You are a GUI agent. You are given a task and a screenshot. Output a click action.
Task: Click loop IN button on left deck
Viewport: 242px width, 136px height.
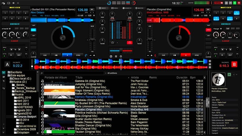pyautogui.click(x=11, y=55)
